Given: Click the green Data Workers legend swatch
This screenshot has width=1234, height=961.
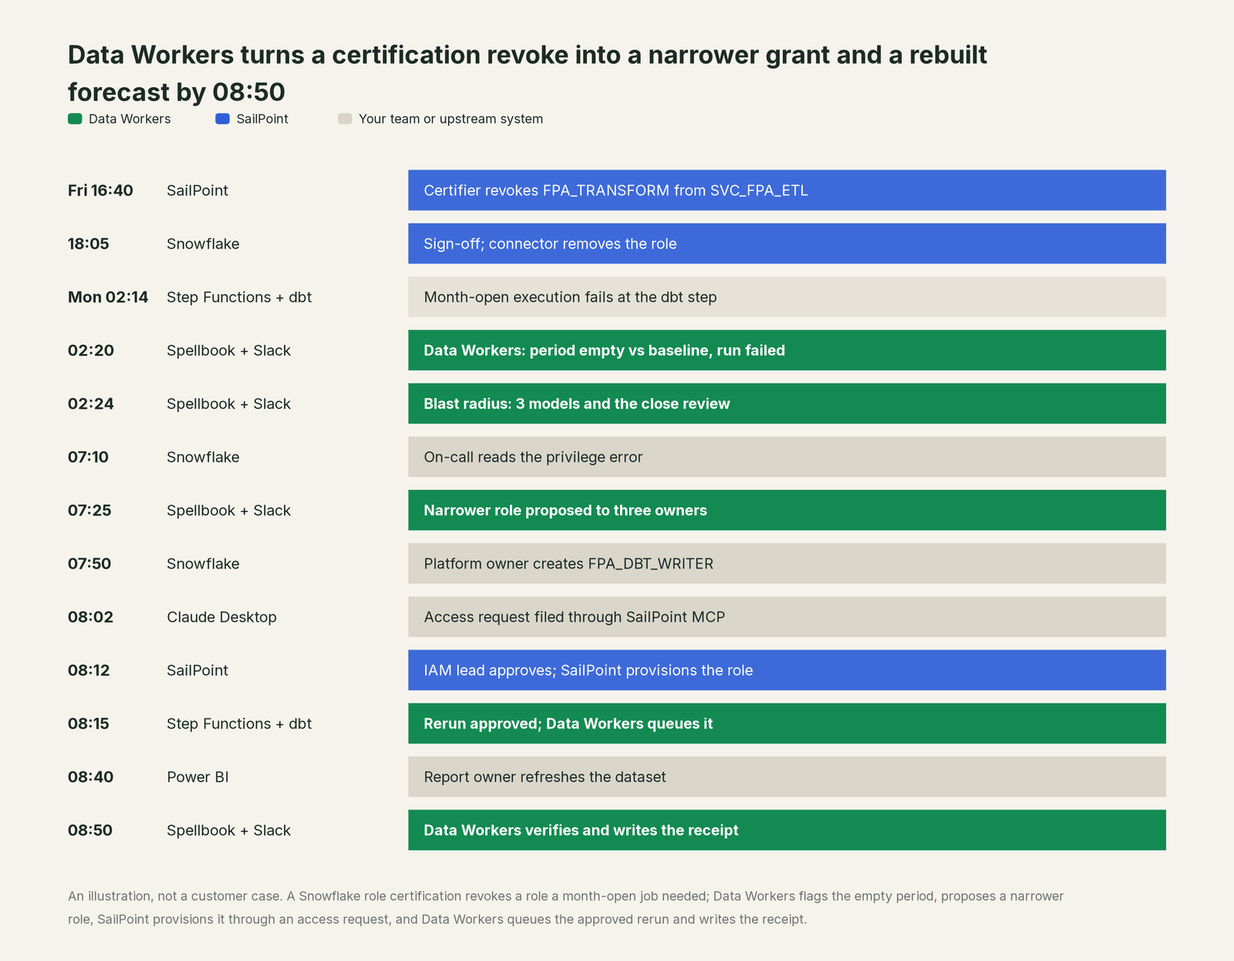Looking at the screenshot, I should [x=75, y=119].
